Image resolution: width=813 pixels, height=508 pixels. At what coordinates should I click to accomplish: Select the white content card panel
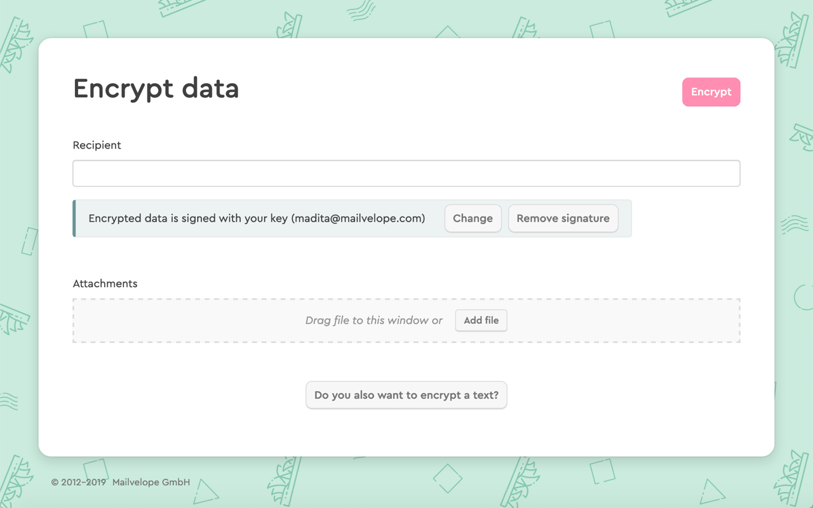(x=406, y=432)
